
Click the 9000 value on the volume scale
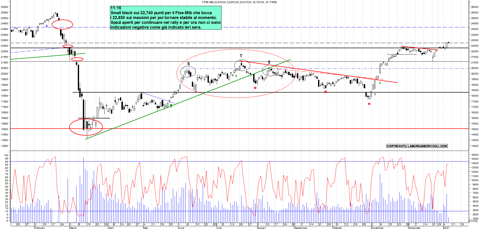point(475,184)
